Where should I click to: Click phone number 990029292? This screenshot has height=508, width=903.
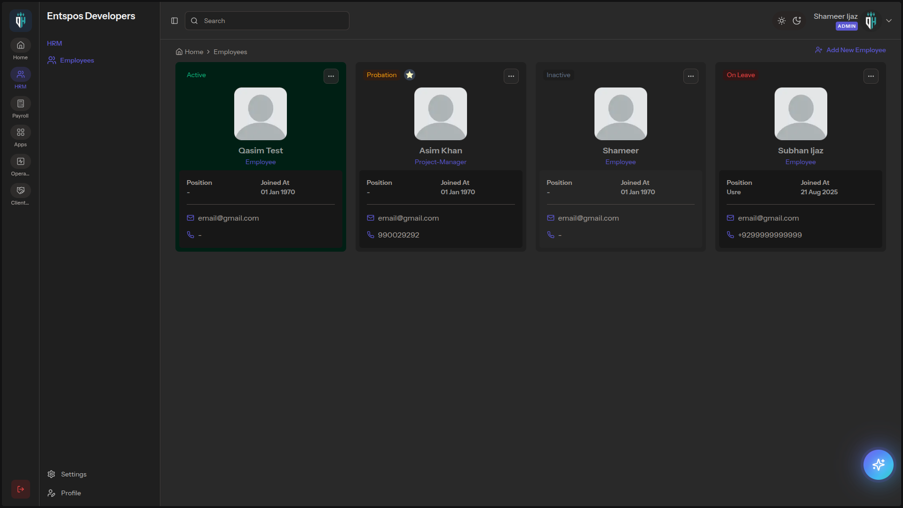pos(398,235)
